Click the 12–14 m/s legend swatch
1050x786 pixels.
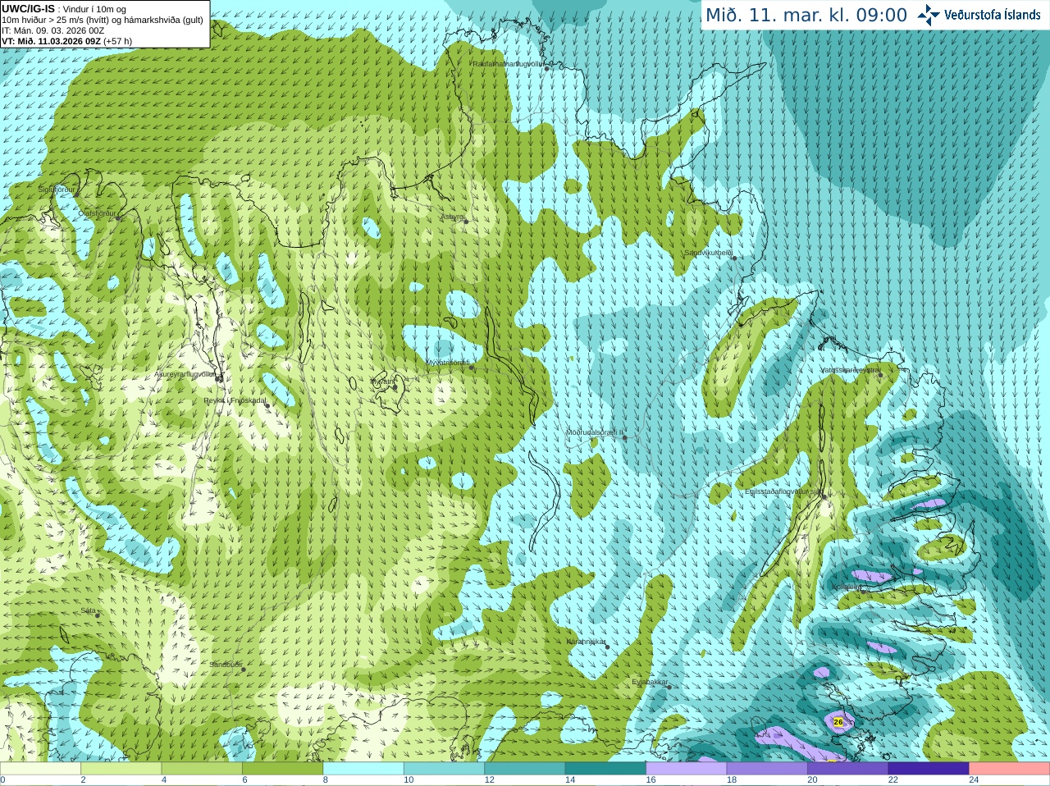[525, 769]
